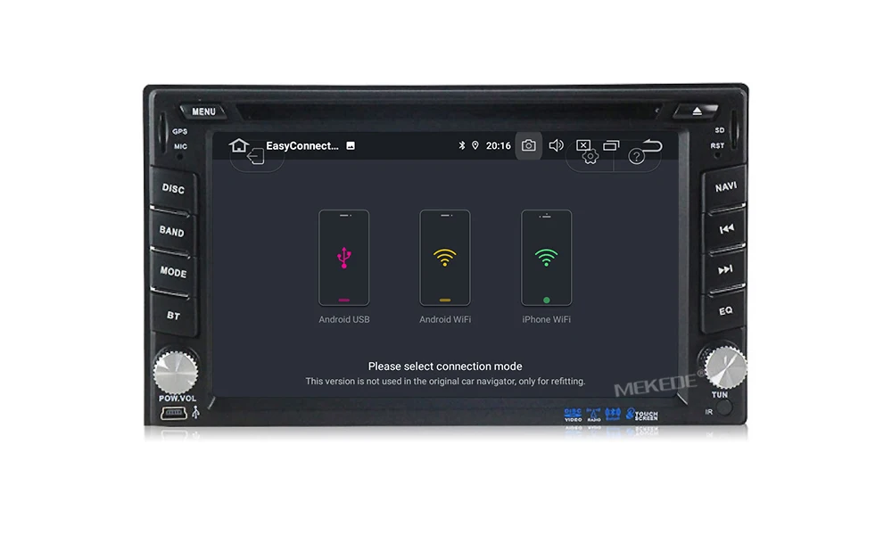This screenshot has width=892, height=535.
Task: Open the settings gear overlay icon
Action: (590, 156)
